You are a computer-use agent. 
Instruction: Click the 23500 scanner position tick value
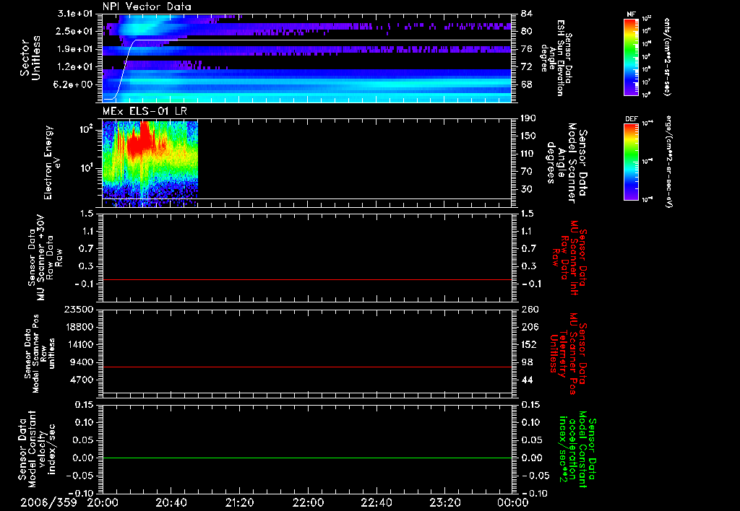pyautogui.click(x=77, y=310)
